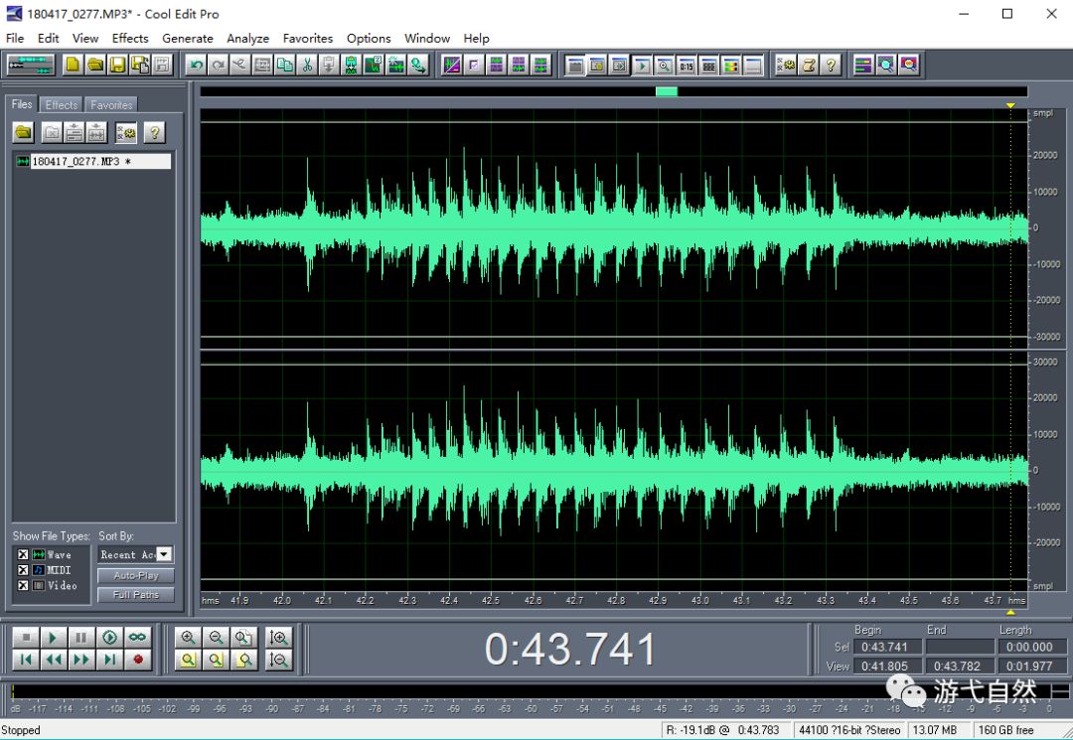The width and height of the screenshot is (1073, 740).
Task: Zoom in vertically
Action: (278, 638)
